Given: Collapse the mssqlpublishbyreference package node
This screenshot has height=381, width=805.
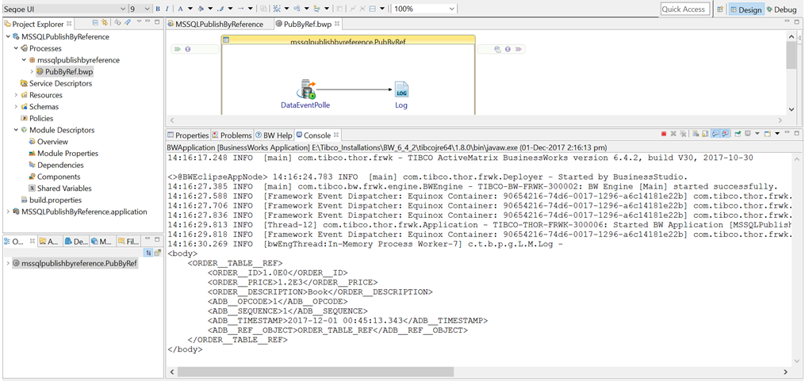Looking at the screenshot, I should pyautogui.click(x=24, y=60).
